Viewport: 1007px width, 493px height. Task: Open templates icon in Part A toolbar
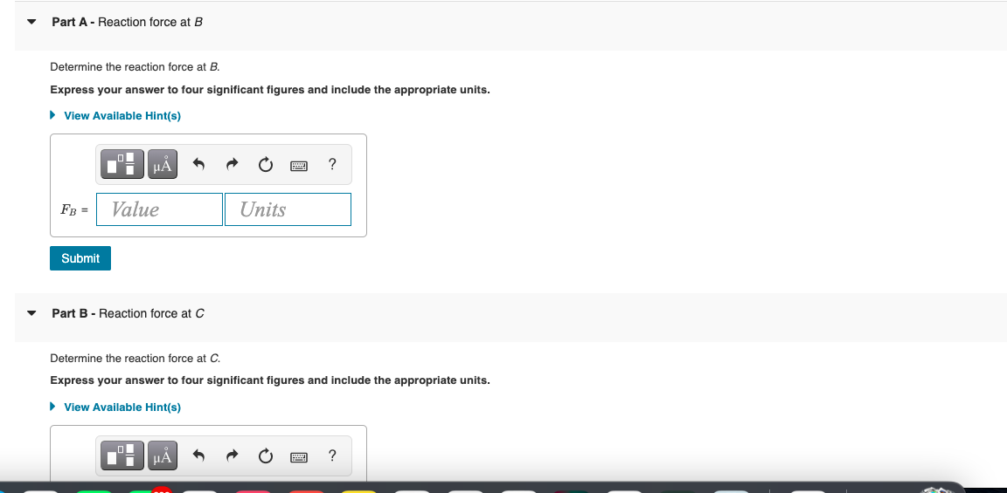122,164
